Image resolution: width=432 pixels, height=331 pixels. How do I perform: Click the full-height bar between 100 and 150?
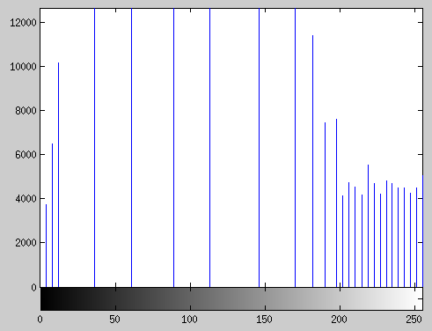click(x=209, y=148)
